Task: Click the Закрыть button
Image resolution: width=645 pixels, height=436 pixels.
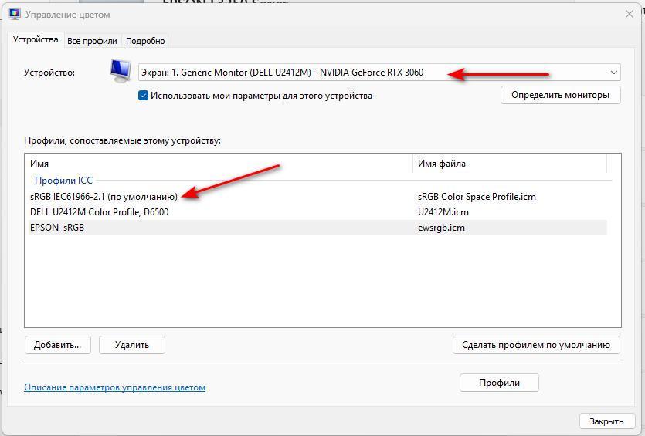Action: point(606,421)
